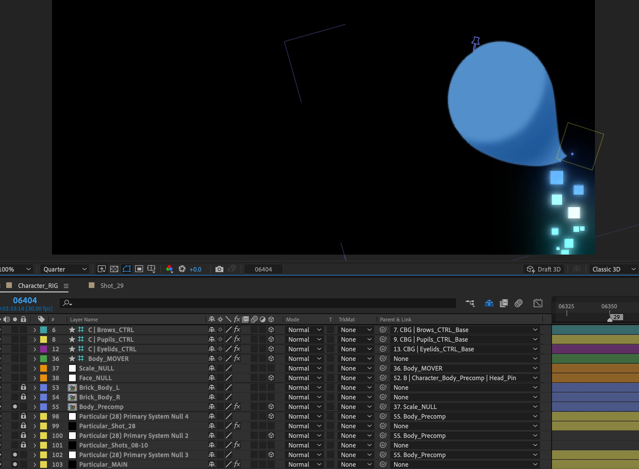Unlock the Brick_Body_L layer

tap(23, 387)
